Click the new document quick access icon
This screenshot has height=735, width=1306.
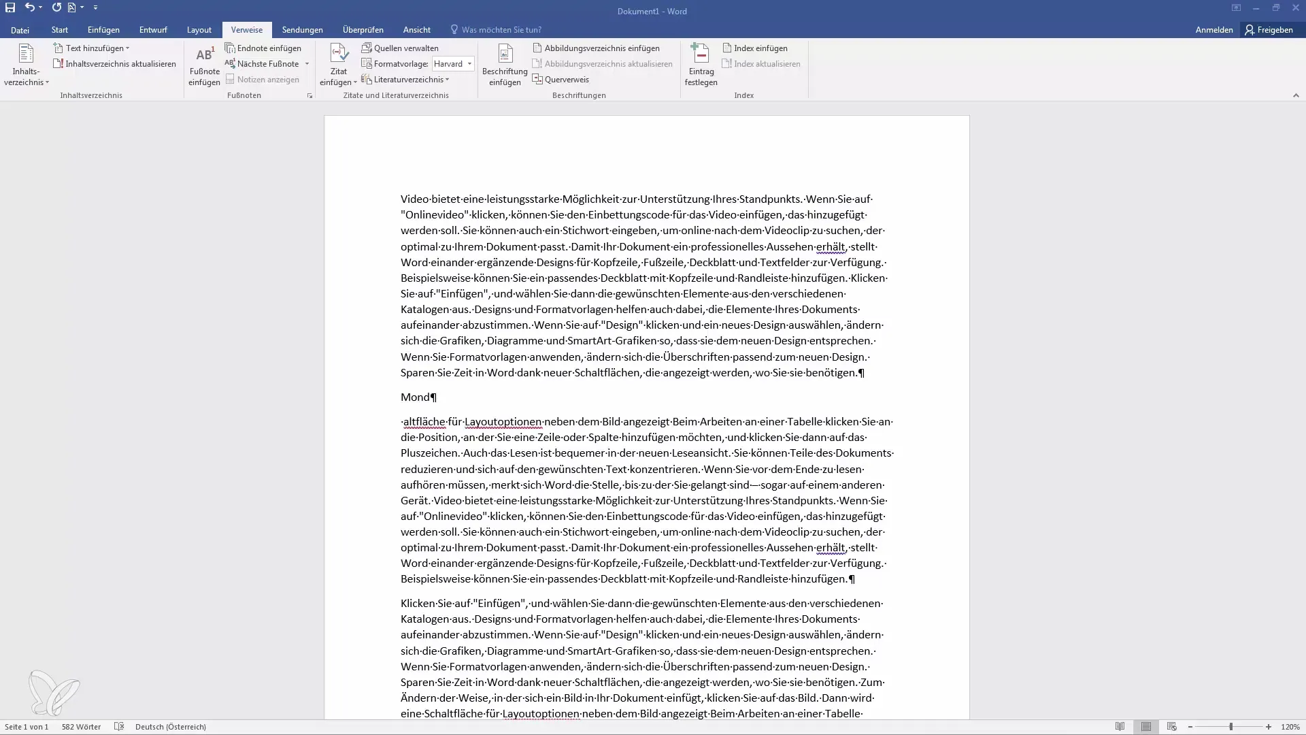point(71,7)
